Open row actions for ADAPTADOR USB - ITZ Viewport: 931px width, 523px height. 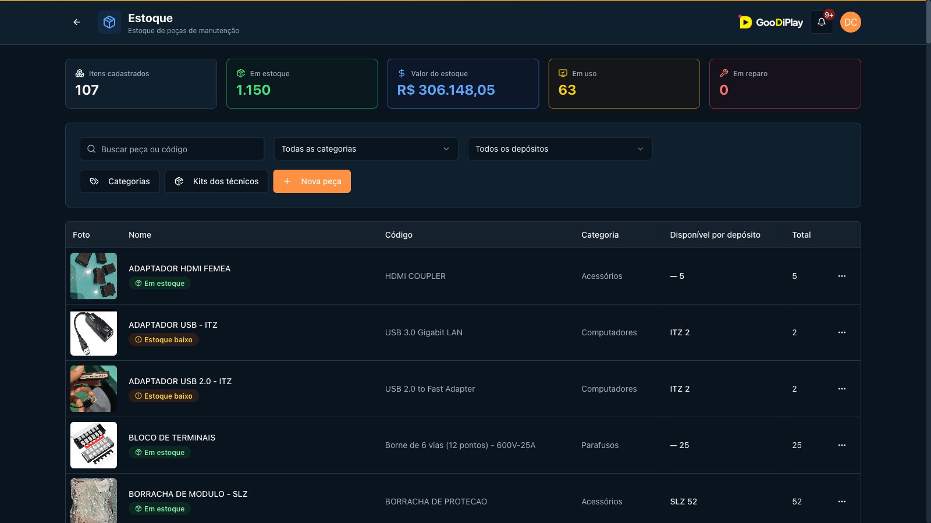(x=842, y=332)
